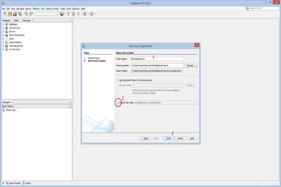The height and width of the screenshot is (187, 281).
Task: Open the project configuration combo box
Action: click(47, 14)
